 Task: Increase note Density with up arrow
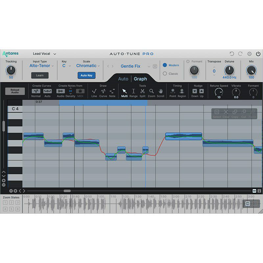(x=70, y=88)
